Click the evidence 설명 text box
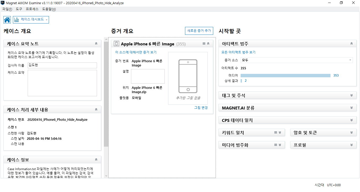Image resolution: width=360 pixels, height=192 pixels. click(148, 76)
